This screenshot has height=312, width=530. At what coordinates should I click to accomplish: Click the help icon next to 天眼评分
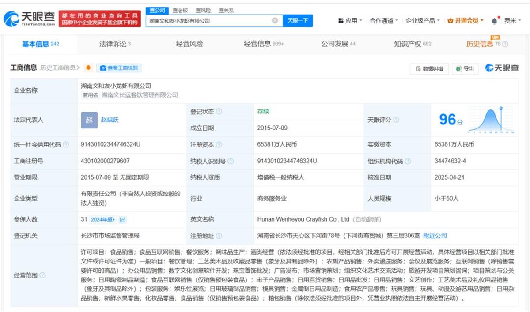(396, 120)
